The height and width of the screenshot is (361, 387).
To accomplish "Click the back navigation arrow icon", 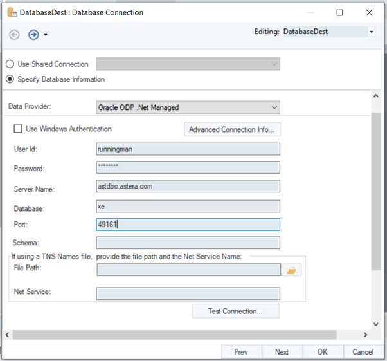I will point(14,34).
